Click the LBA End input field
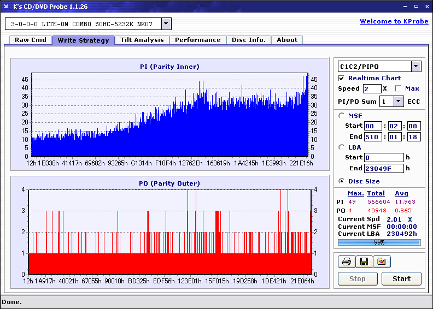 pyautogui.click(x=384, y=168)
